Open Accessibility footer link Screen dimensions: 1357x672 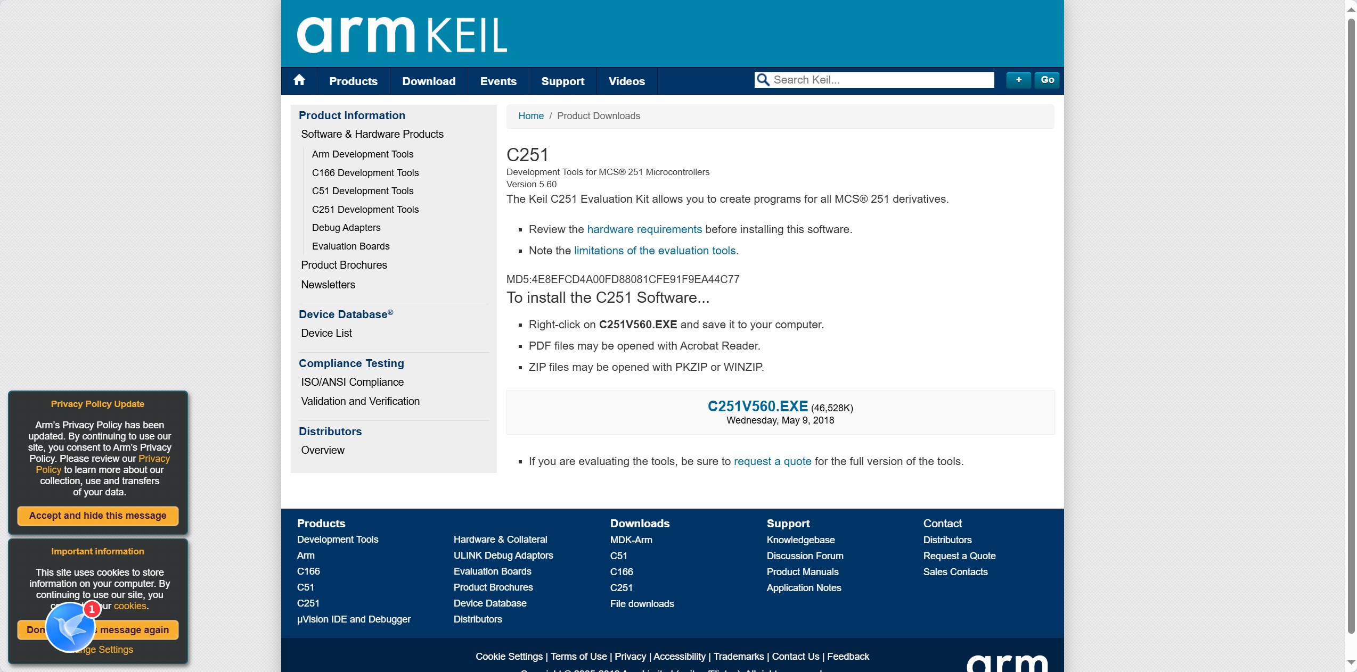click(680, 657)
